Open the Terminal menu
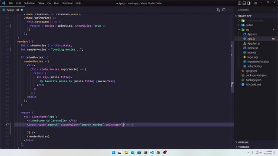 (67, 3)
